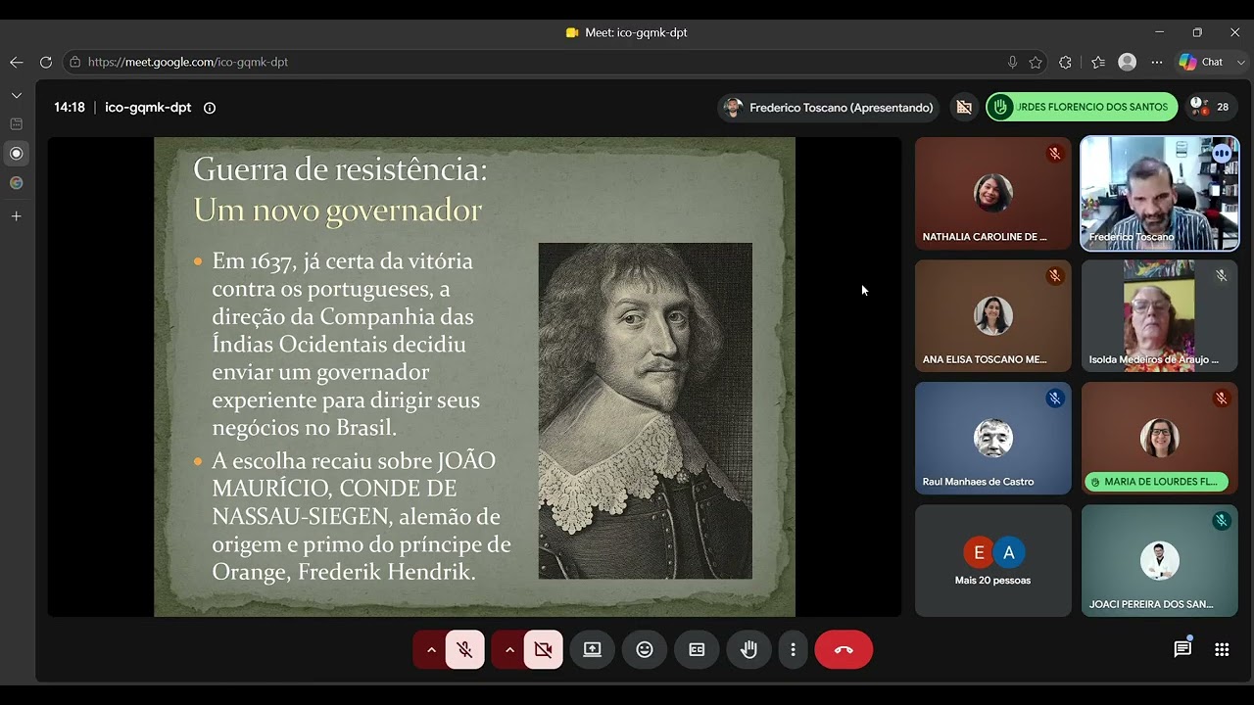Select ANA ELISA TOSCANO tile
The width and height of the screenshot is (1254, 705).
(x=992, y=315)
